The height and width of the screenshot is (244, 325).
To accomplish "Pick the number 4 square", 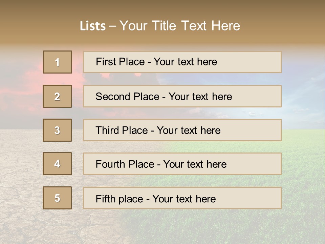I will [x=57, y=164].
